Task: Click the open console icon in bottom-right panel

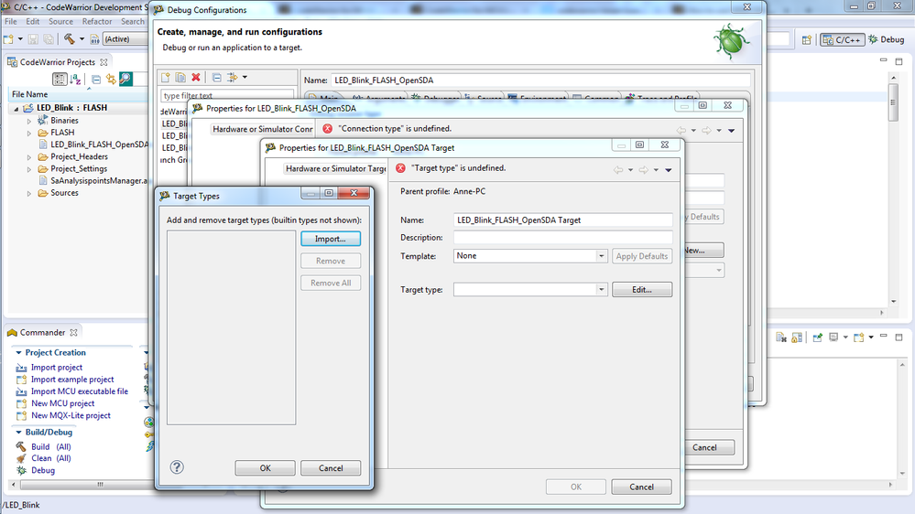Action: (858, 337)
